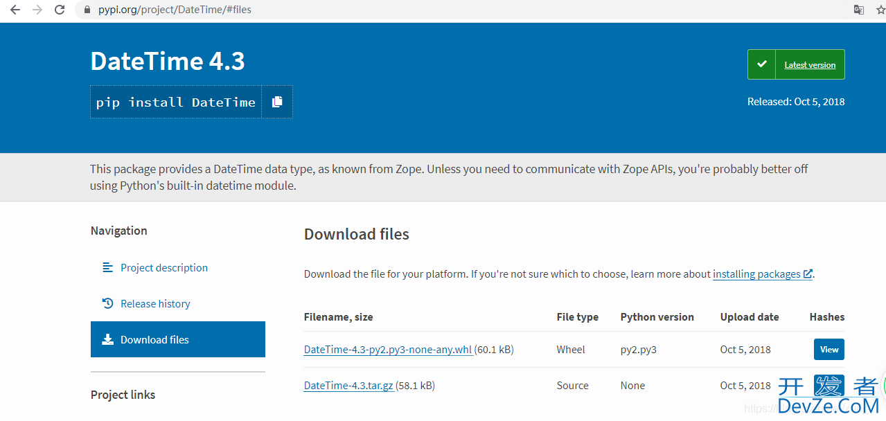The width and height of the screenshot is (886, 421).
Task: Download DateTime-4.3-py2.py3-none-any.whl
Action: (x=388, y=350)
